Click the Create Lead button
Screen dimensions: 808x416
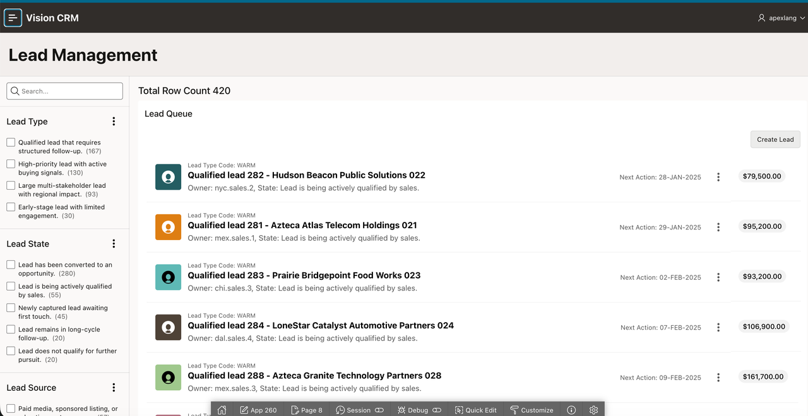coord(775,139)
